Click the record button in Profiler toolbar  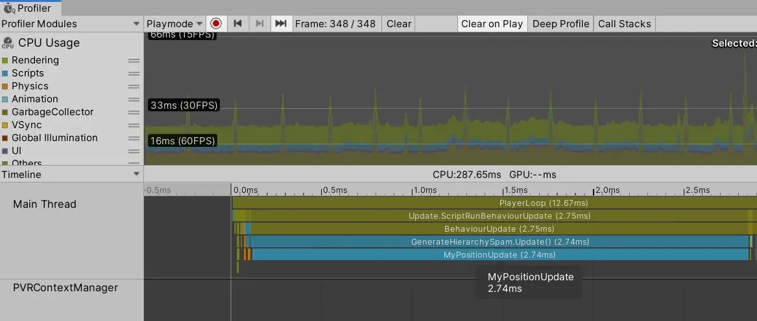coord(216,23)
